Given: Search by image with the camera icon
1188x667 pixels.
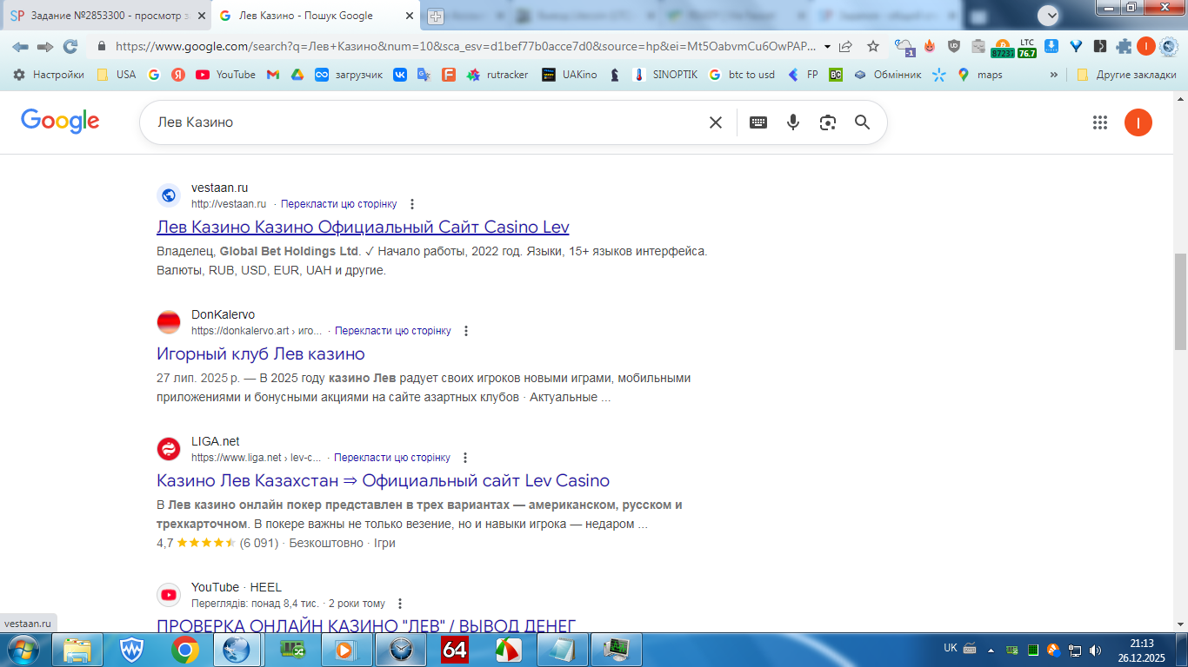Looking at the screenshot, I should coord(828,122).
